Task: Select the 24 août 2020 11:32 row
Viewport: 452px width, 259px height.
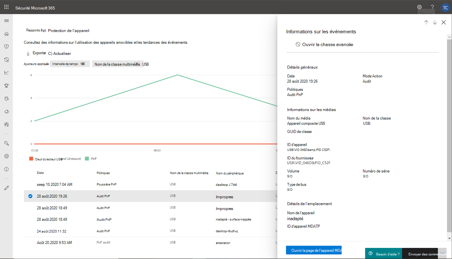Action: coord(150,231)
